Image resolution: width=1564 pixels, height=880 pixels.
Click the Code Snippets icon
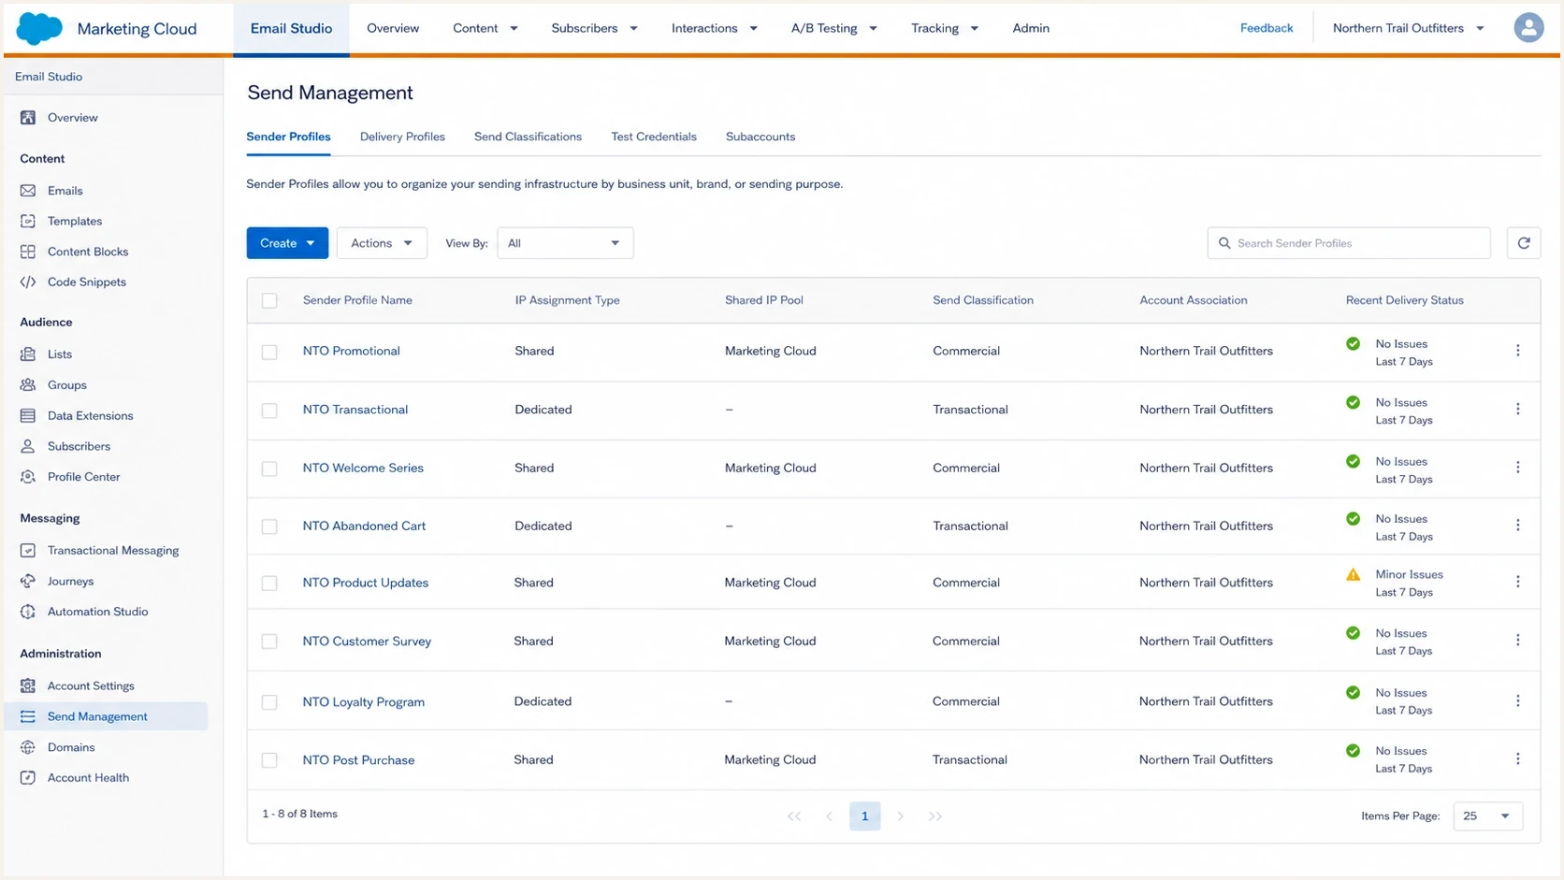coord(28,282)
